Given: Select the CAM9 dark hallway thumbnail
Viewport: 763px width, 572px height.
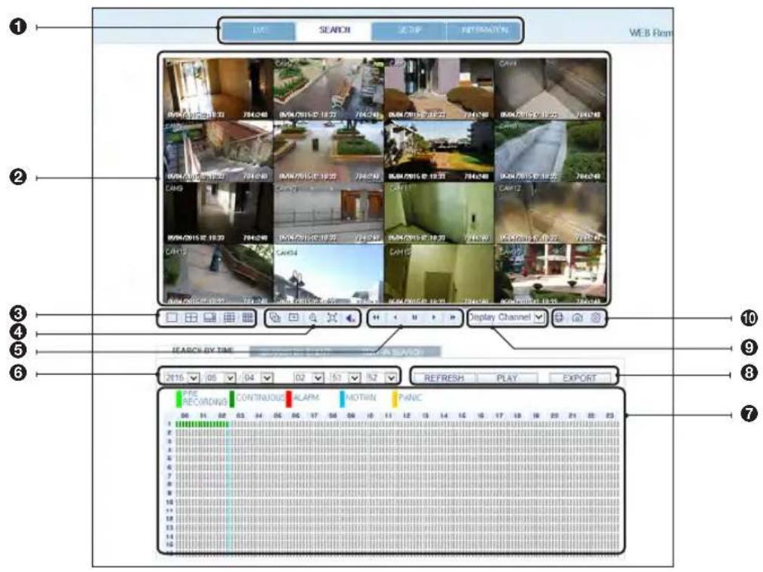Looking at the screenshot, I should point(219,213).
